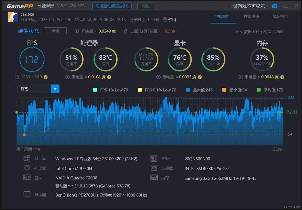Click the system icon next to Windows 11 info
The image size is (302, 210).
pyautogui.click(x=27, y=158)
